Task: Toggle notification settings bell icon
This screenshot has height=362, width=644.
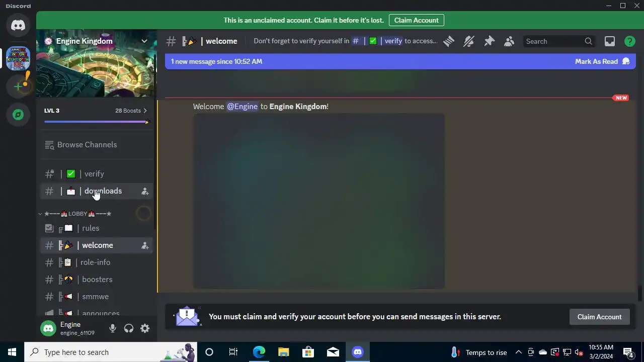Action: pyautogui.click(x=469, y=41)
